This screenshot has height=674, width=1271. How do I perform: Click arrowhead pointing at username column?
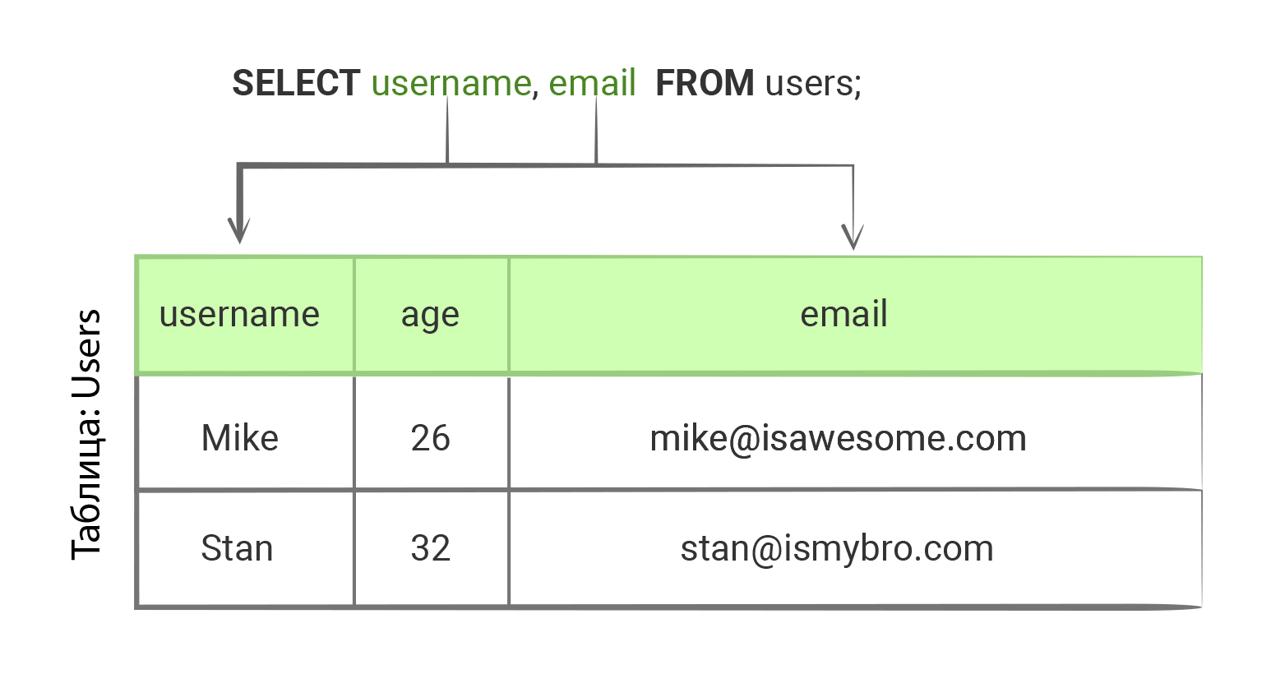[239, 230]
